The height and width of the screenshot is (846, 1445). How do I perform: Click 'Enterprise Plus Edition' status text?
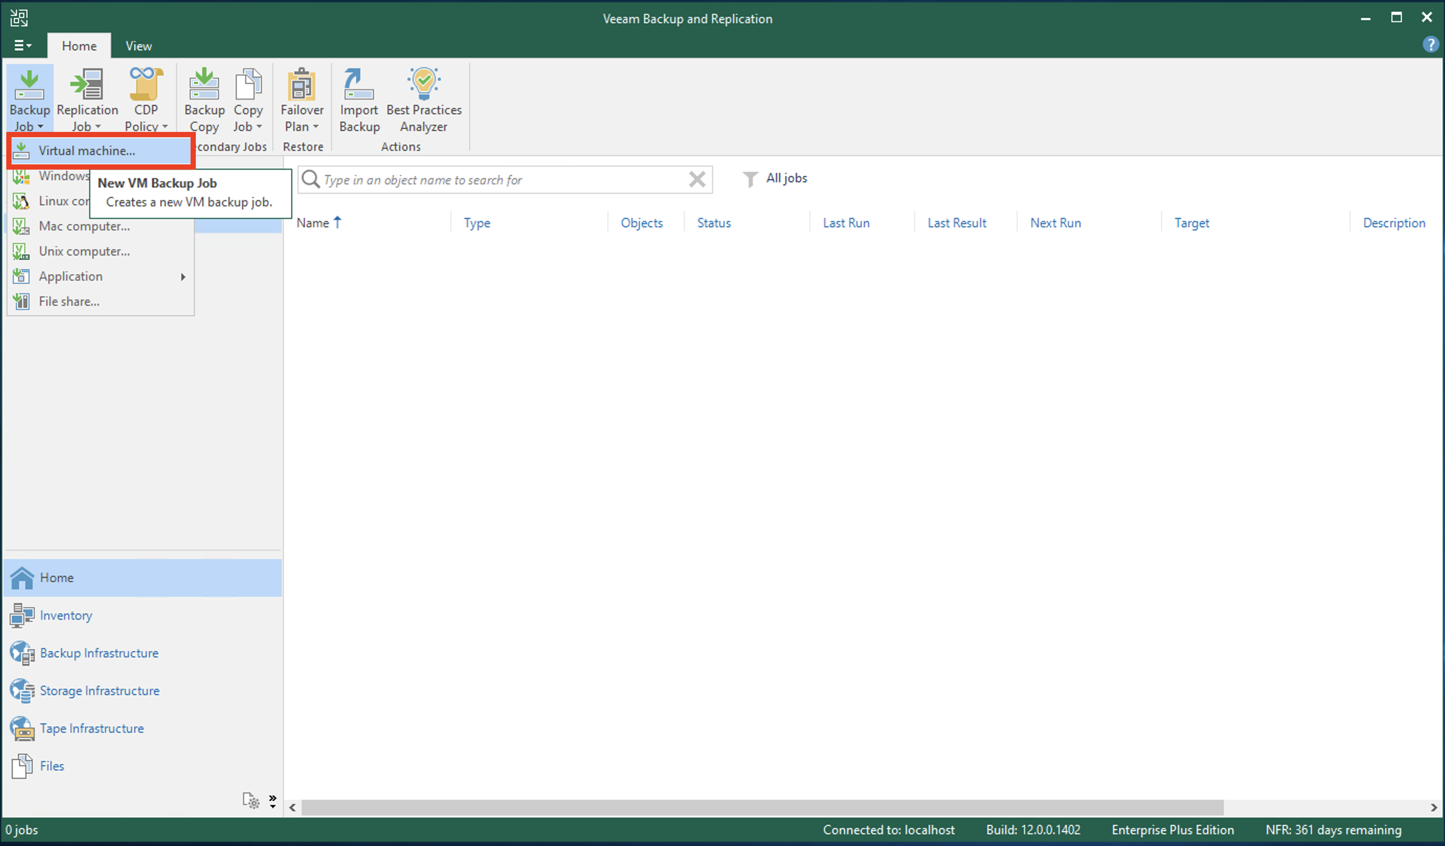coord(1173,830)
